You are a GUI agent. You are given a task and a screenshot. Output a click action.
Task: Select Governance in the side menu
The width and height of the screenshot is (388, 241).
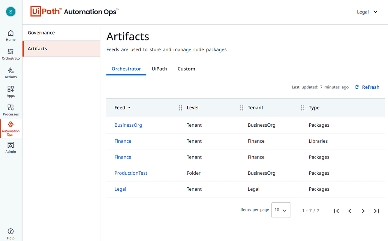(x=41, y=33)
